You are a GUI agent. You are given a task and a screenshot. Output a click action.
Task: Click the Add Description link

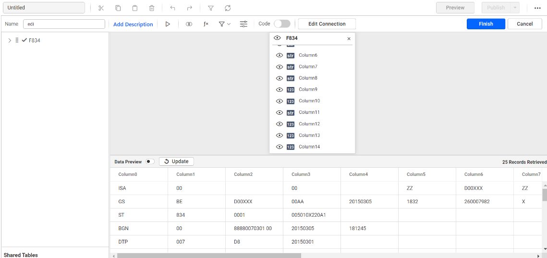point(133,25)
